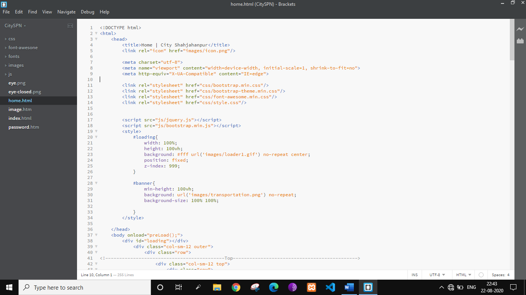Open network globe icon in system tray
Image resolution: width=526 pixels, height=295 pixels.
point(451,287)
